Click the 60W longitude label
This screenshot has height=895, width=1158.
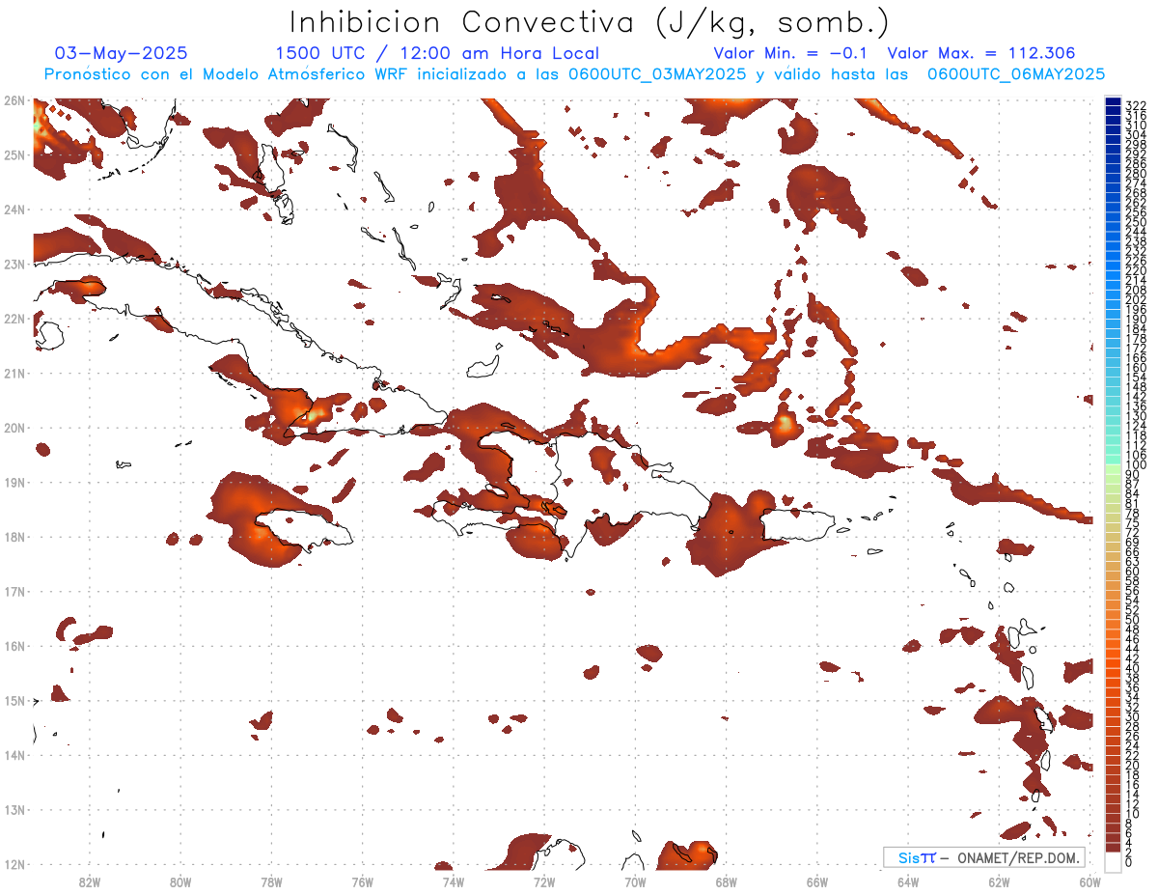tap(1090, 881)
